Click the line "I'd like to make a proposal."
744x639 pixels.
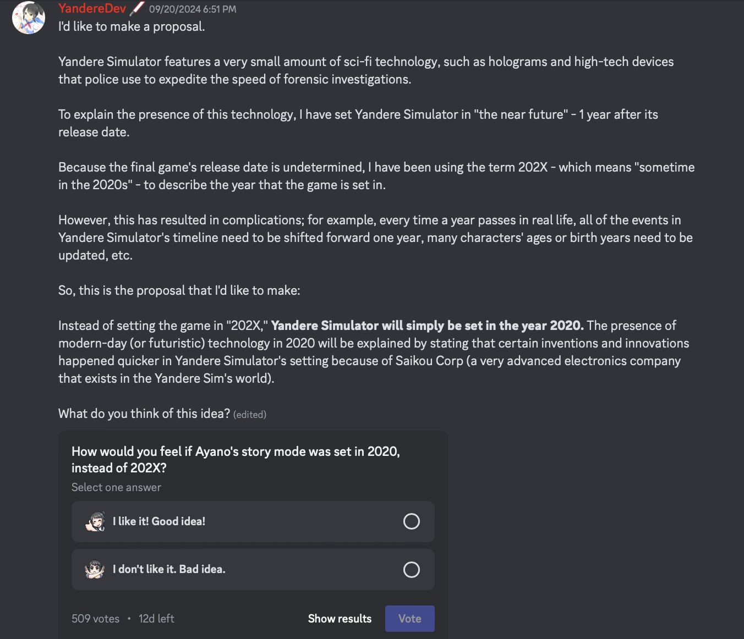[x=132, y=26]
